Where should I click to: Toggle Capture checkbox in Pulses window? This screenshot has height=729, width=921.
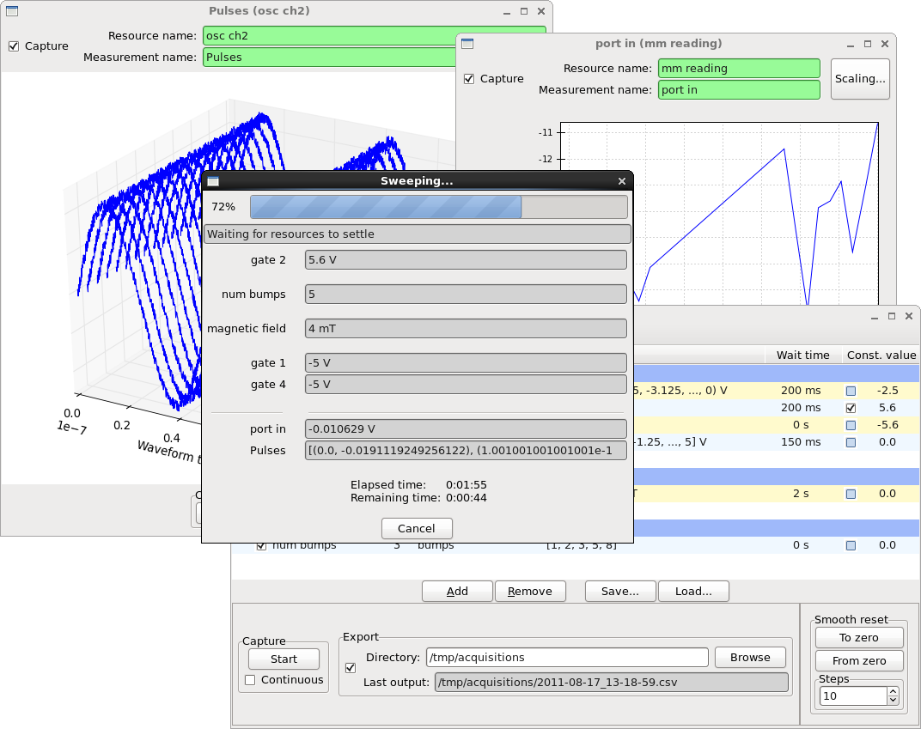click(14, 46)
